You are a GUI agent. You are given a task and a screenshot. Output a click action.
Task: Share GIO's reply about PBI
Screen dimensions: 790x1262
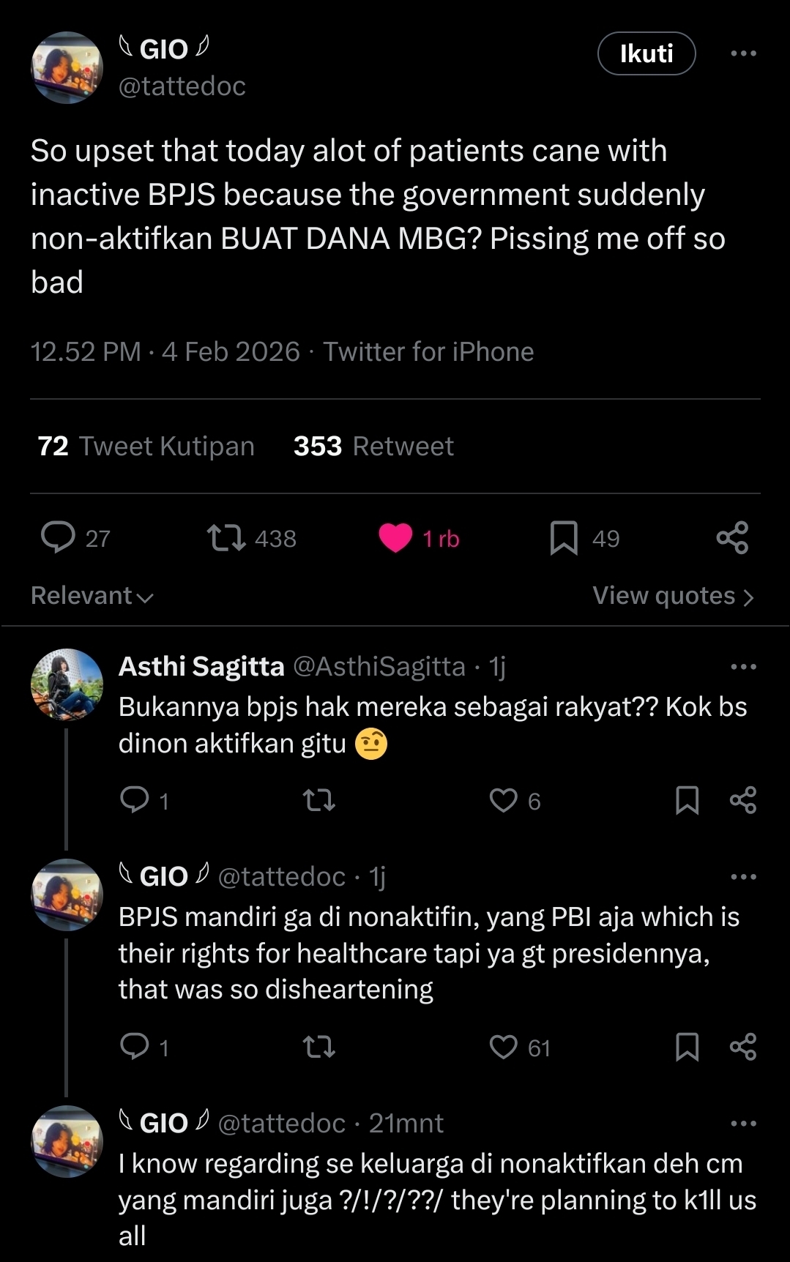[743, 1048]
